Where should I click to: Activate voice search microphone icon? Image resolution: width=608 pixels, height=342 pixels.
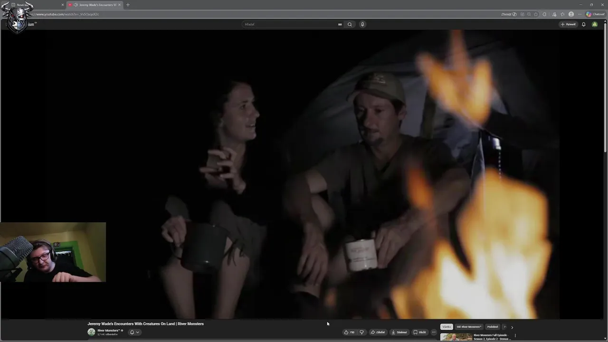pos(362,24)
